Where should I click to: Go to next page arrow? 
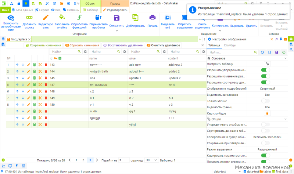[97, 160]
